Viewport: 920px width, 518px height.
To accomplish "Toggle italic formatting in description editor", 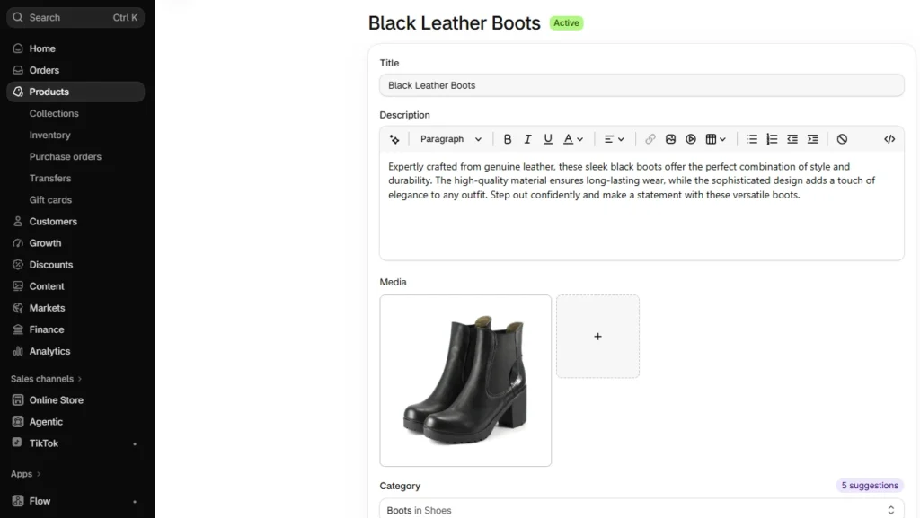I will tap(527, 139).
